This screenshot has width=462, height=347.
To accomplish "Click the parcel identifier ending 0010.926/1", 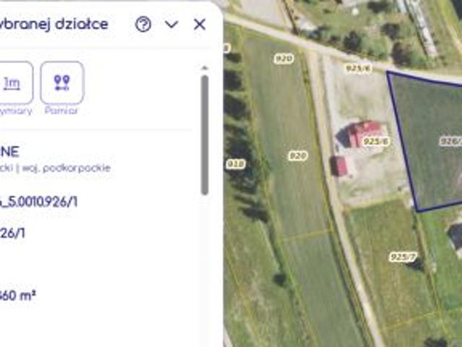I will (38, 202).
